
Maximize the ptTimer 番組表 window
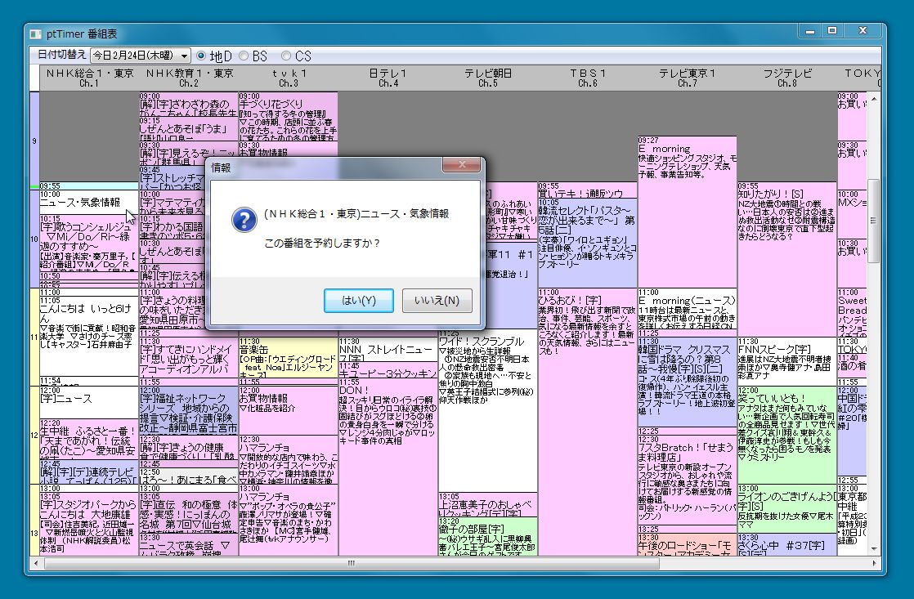tap(832, 31)
